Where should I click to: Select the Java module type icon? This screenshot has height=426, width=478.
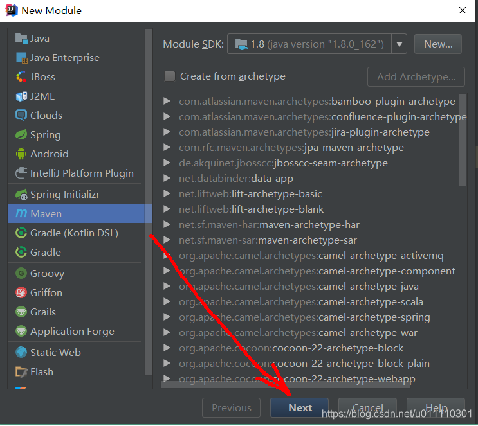[21, 39]
